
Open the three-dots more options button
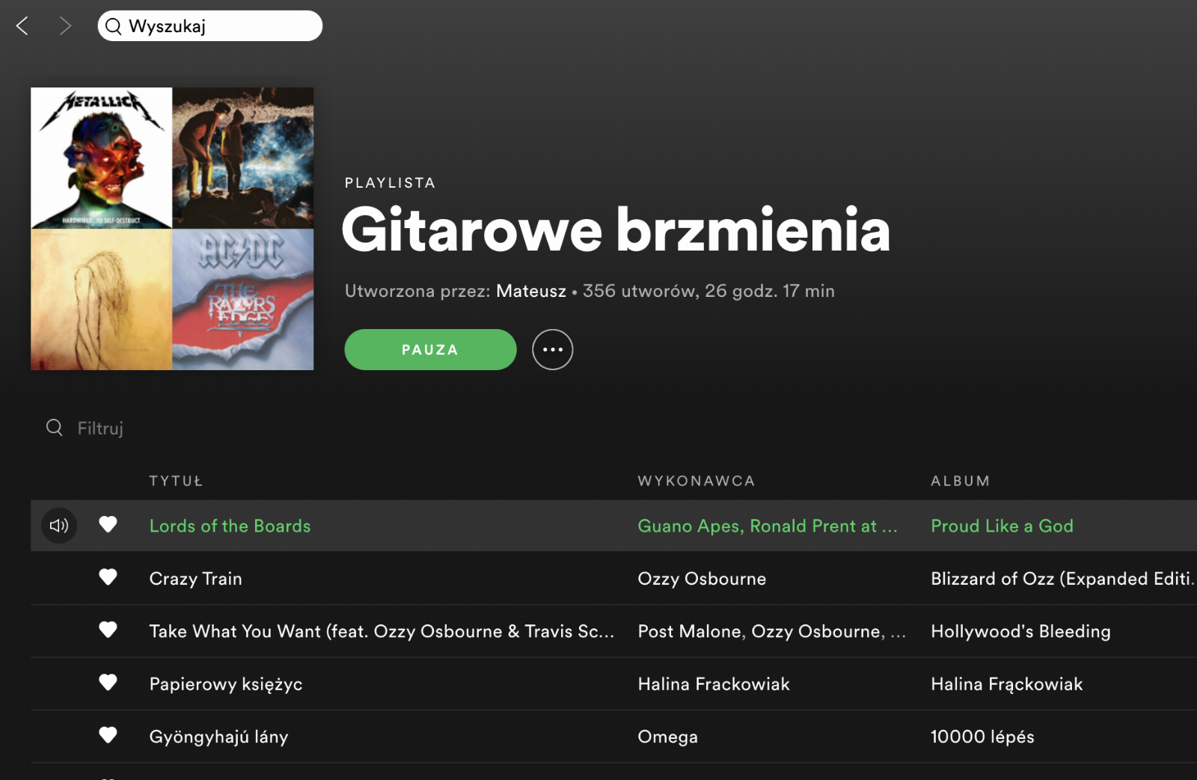(552, 349)
